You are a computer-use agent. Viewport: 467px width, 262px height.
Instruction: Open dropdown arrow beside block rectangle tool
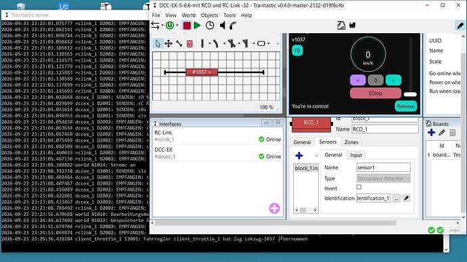point(268,44)
